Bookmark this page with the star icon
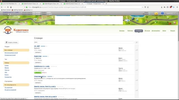 tap(148, 7)
